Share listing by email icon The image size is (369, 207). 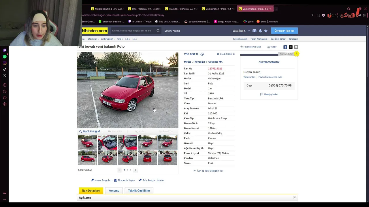[296, 47]
